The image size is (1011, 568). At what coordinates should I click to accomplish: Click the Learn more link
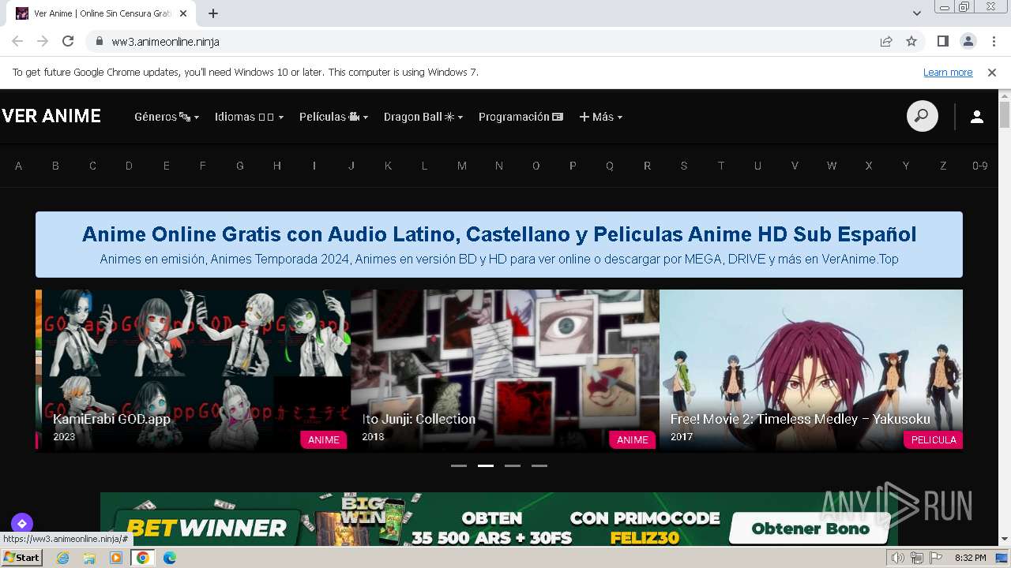948,72
